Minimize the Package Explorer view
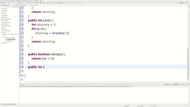This screenshot has width=190, height=107. click(x=16, y=5)
